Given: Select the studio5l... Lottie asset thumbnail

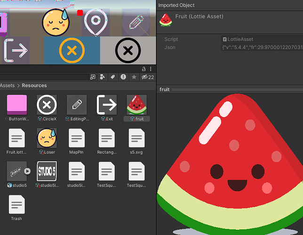Looking at the screenshot, I should click(47, 171).
